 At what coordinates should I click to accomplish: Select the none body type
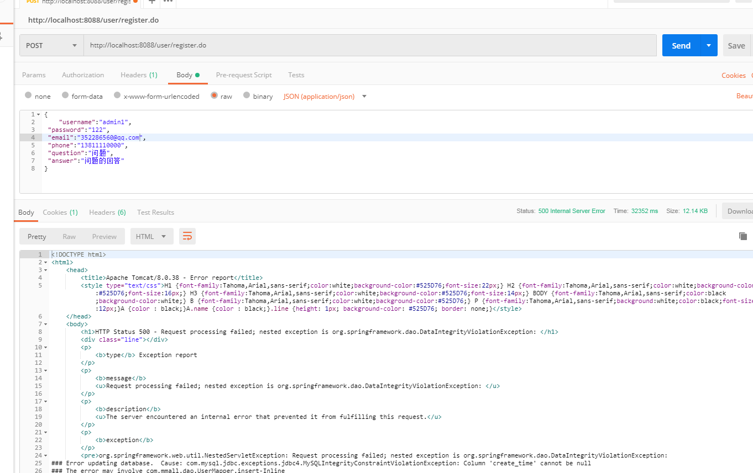coord(28,95)
